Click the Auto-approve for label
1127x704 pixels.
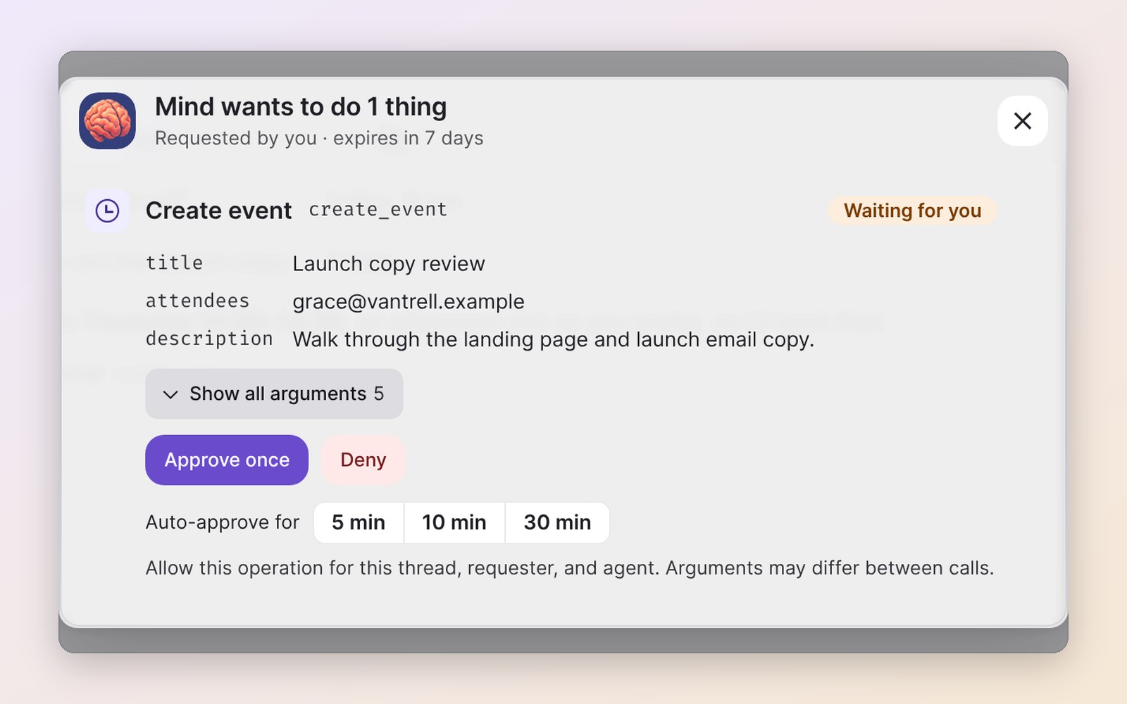coord(223,522)
